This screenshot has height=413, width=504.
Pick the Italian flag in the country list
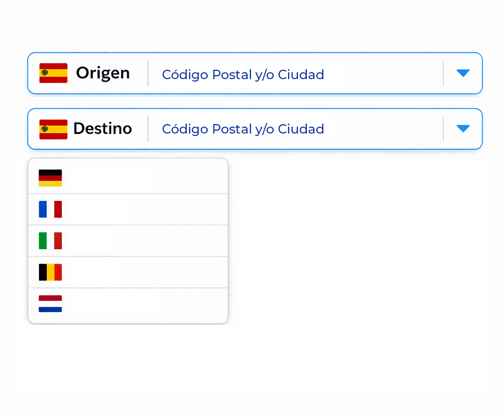(50, 241)
